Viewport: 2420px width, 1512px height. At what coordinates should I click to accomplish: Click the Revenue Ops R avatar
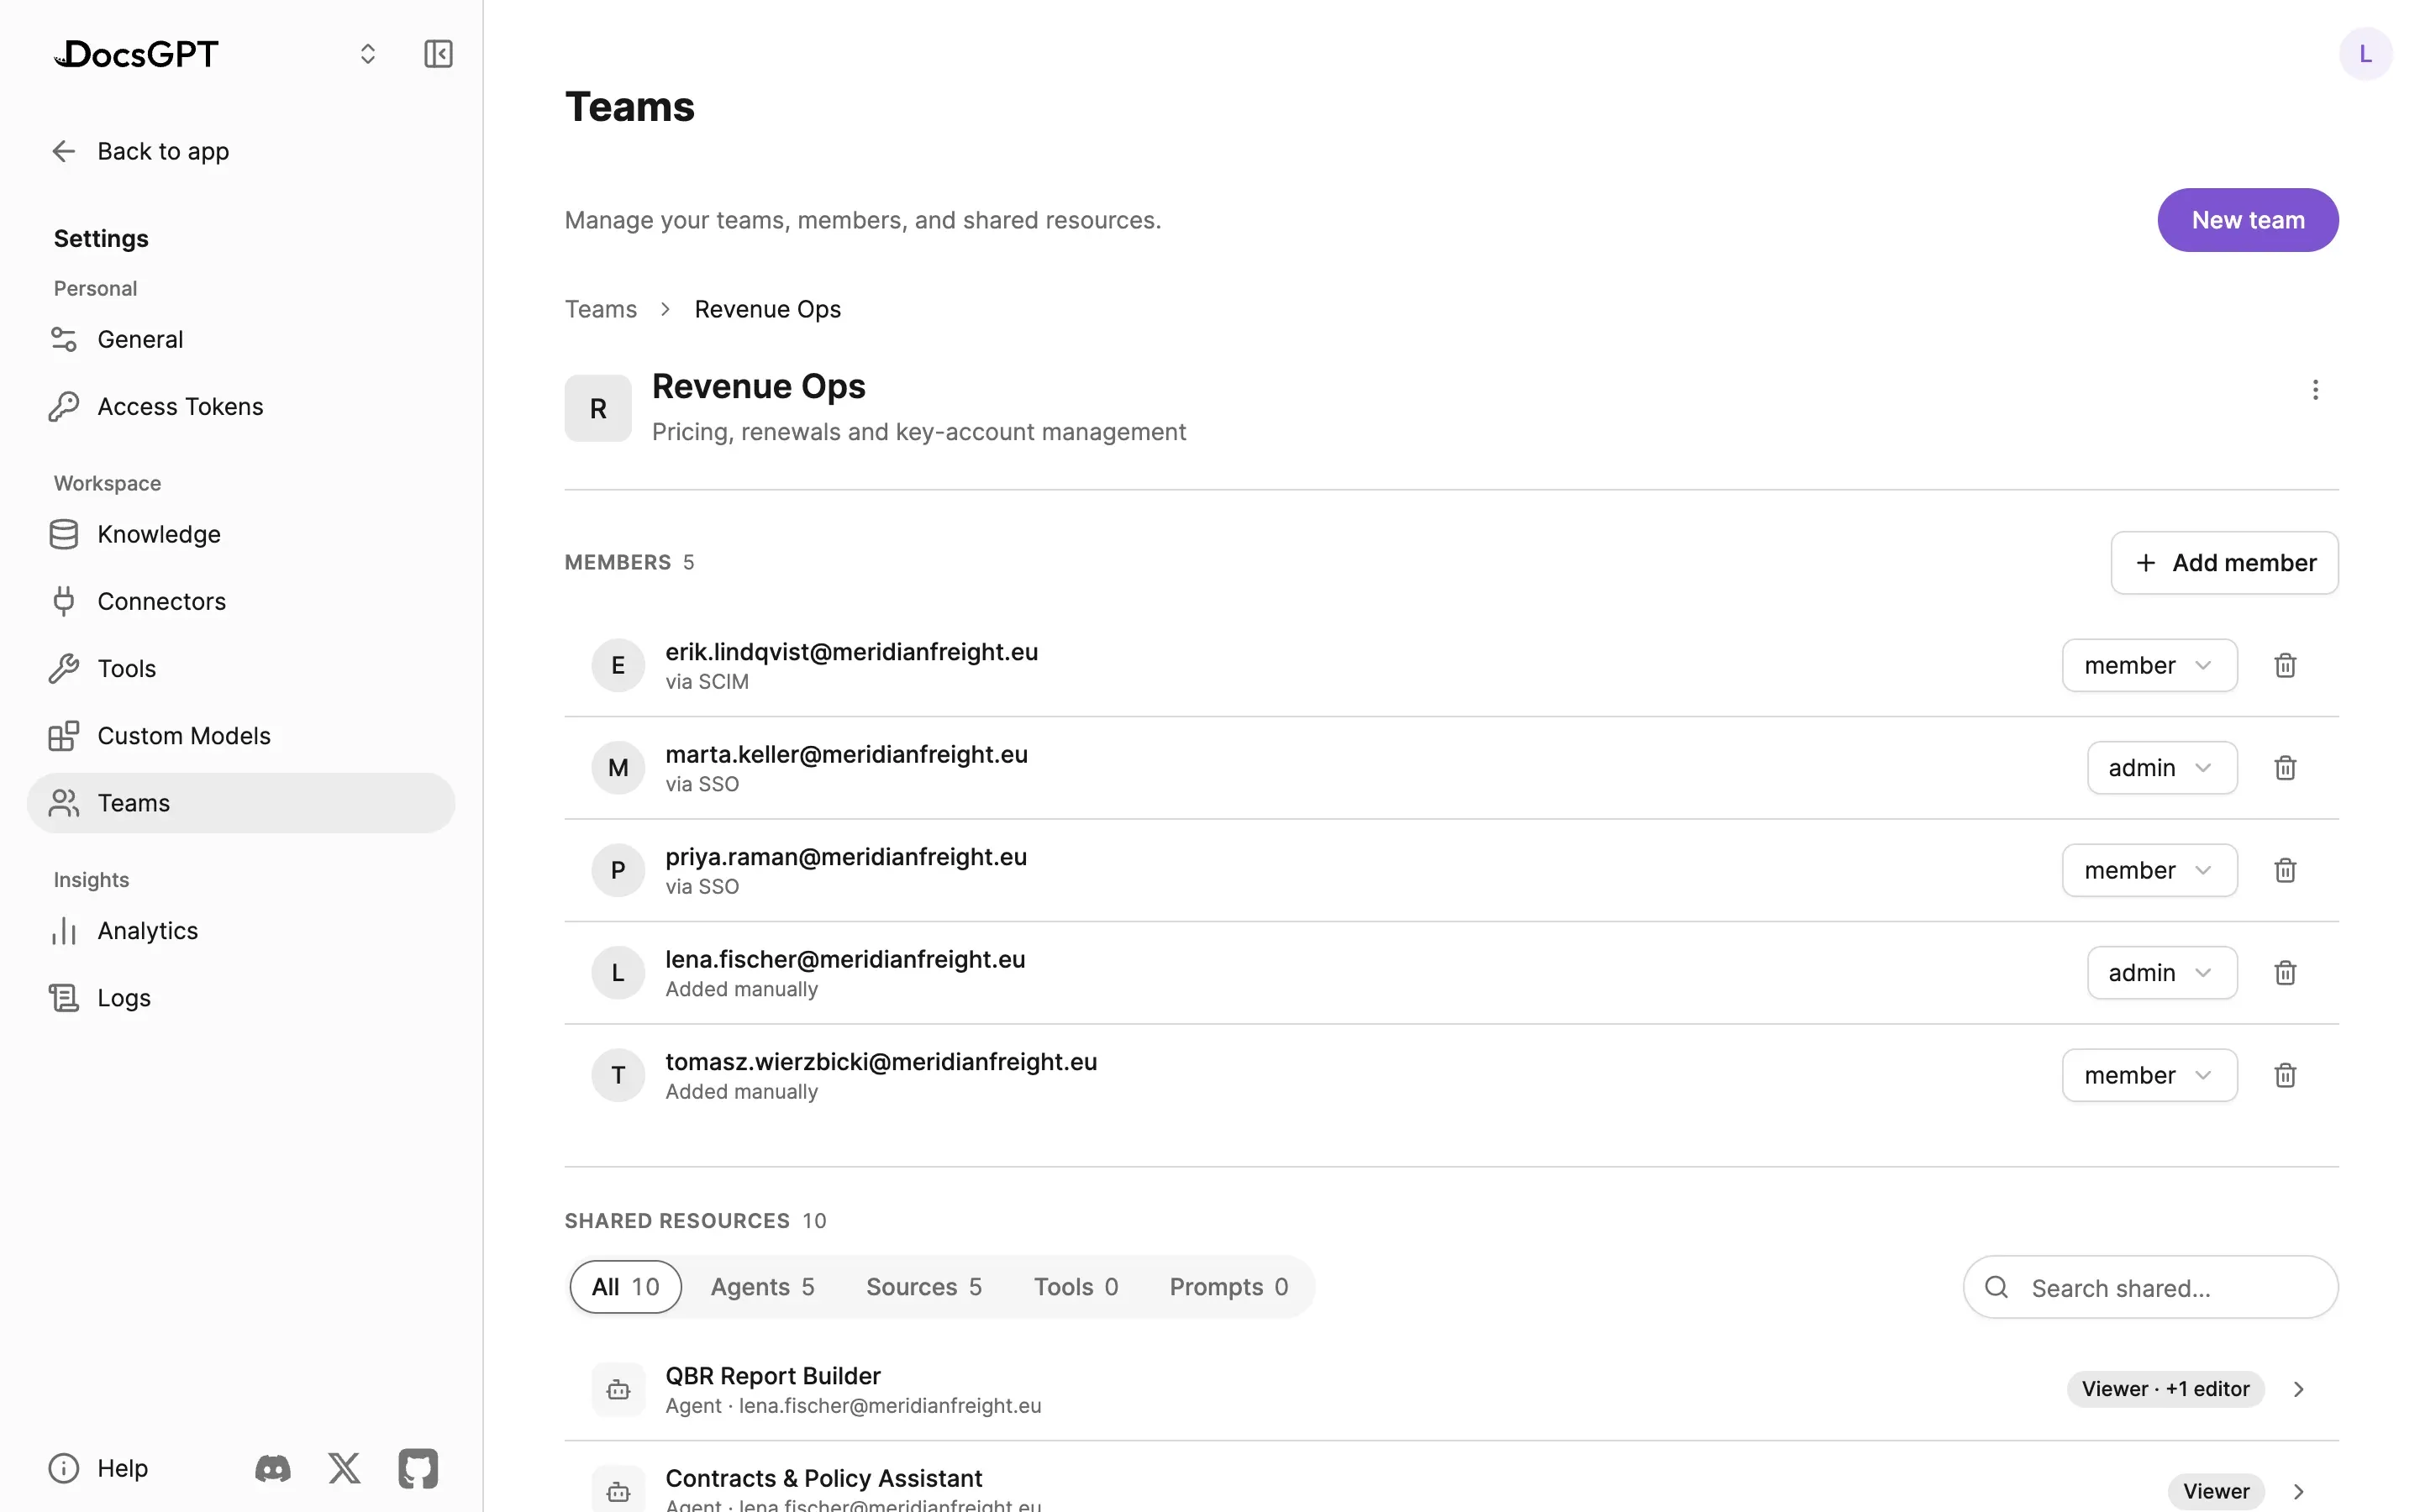pyautogui.click(x=598, y=408)
